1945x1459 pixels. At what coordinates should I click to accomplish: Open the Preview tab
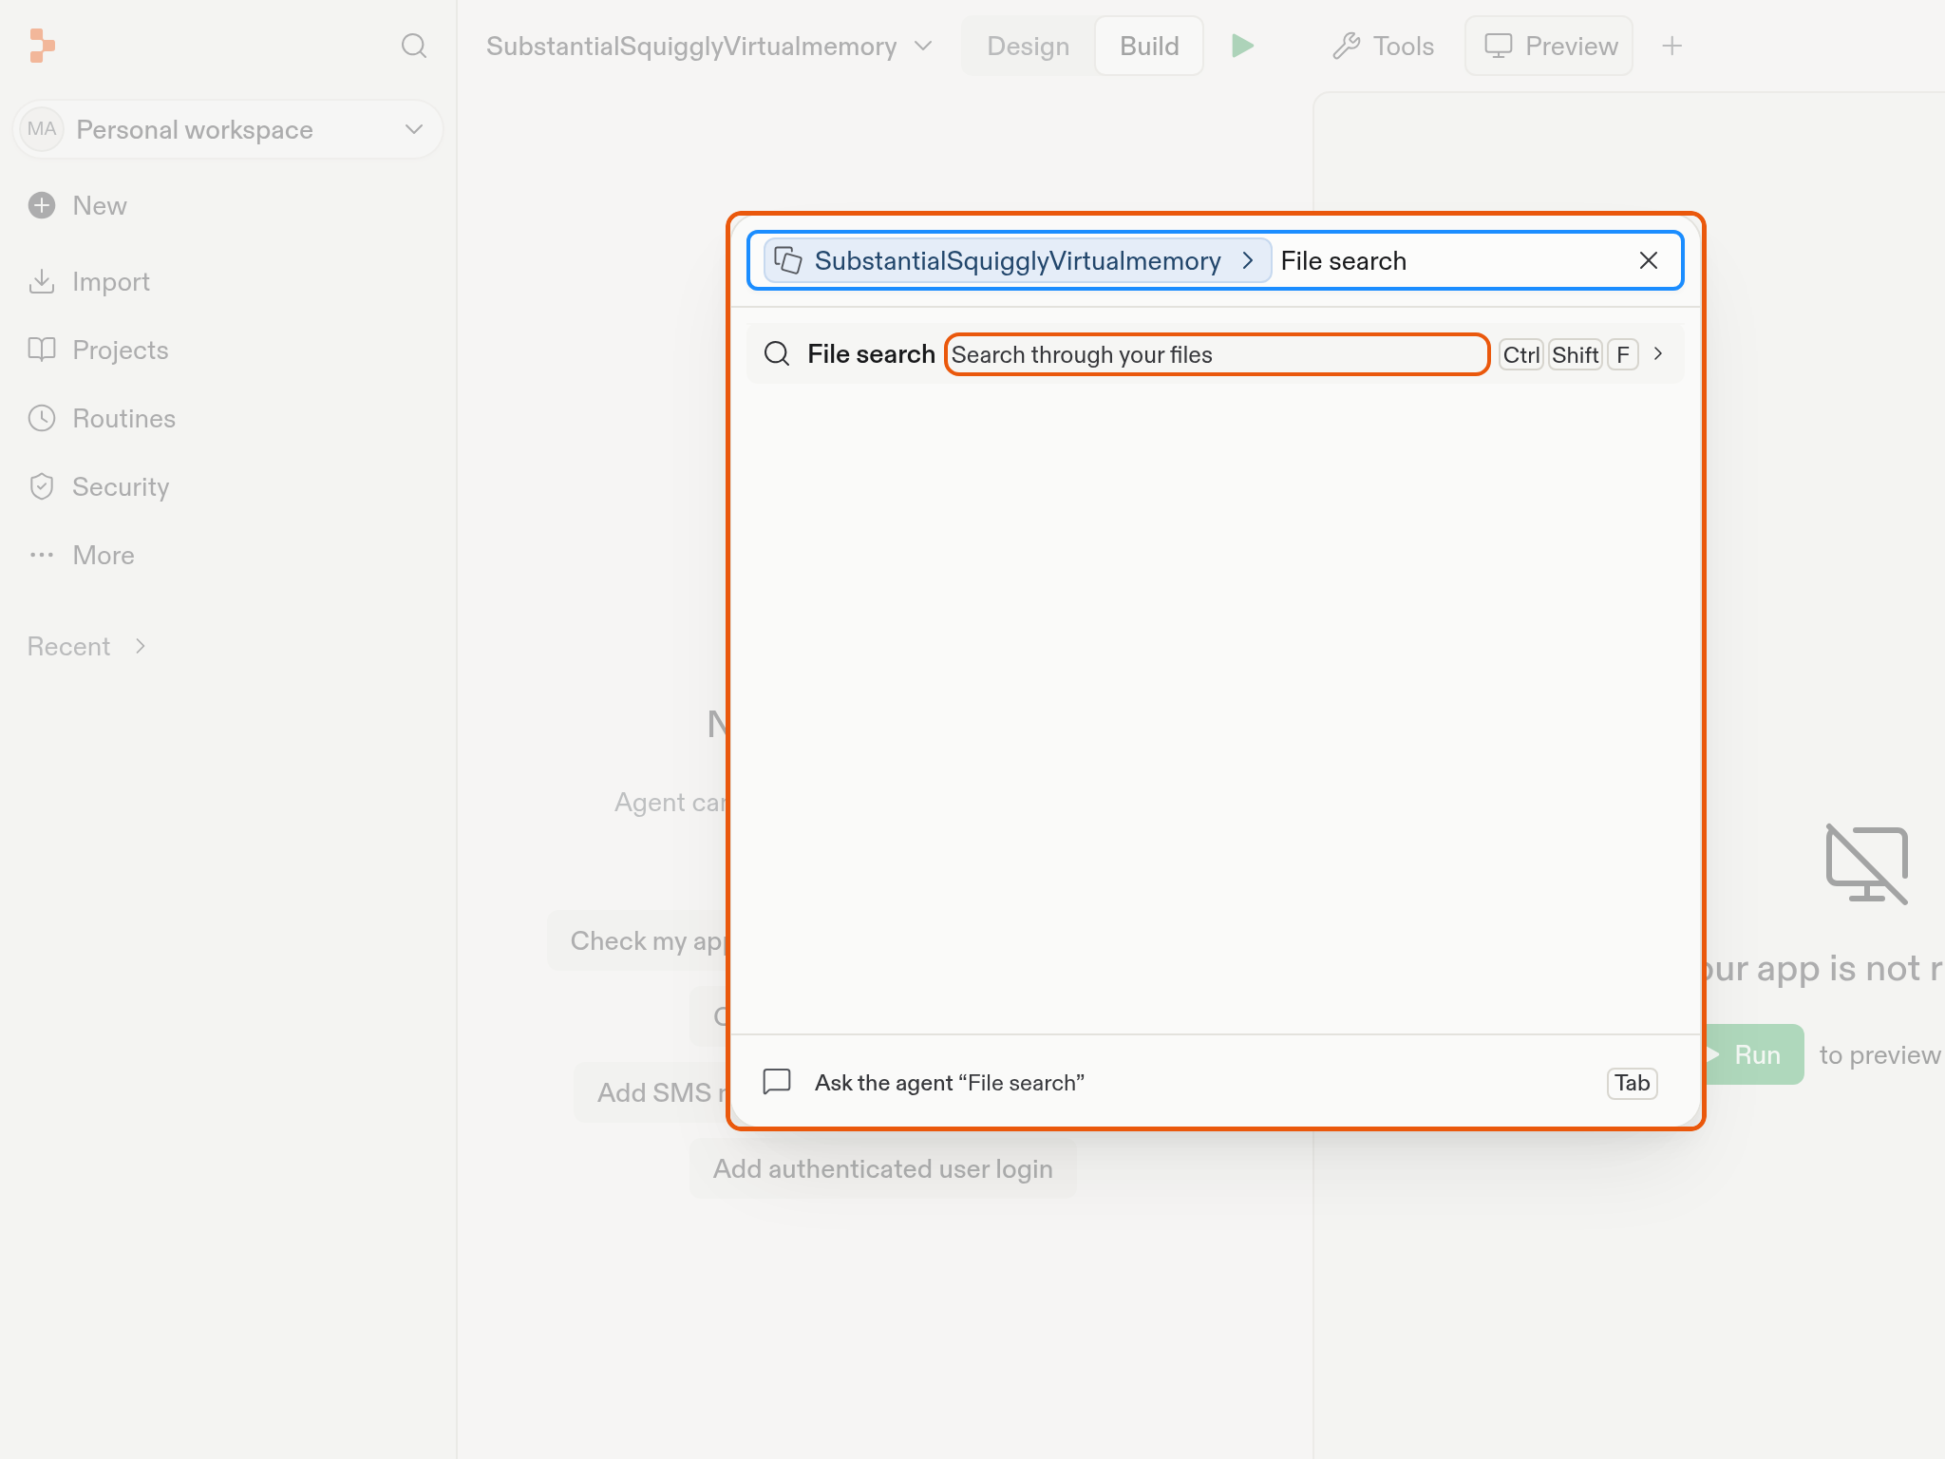click(1549, 46)
